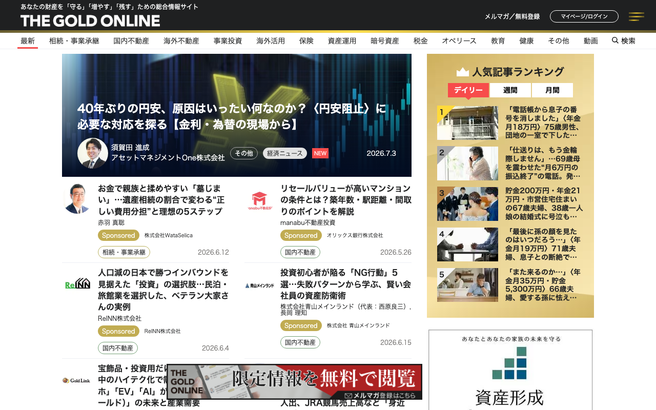
Task: Open 人口減の日本で勝つインバウンド article
Action: [163, 290]
